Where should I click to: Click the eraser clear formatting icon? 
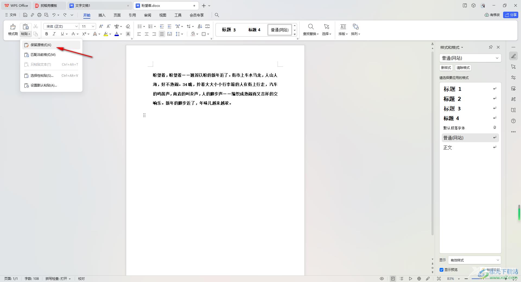128,26
